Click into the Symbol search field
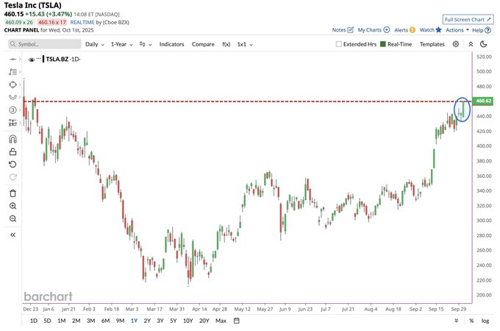Image resolution: width=500 pixels, height=331 pixels. click(x=45, y=44)
